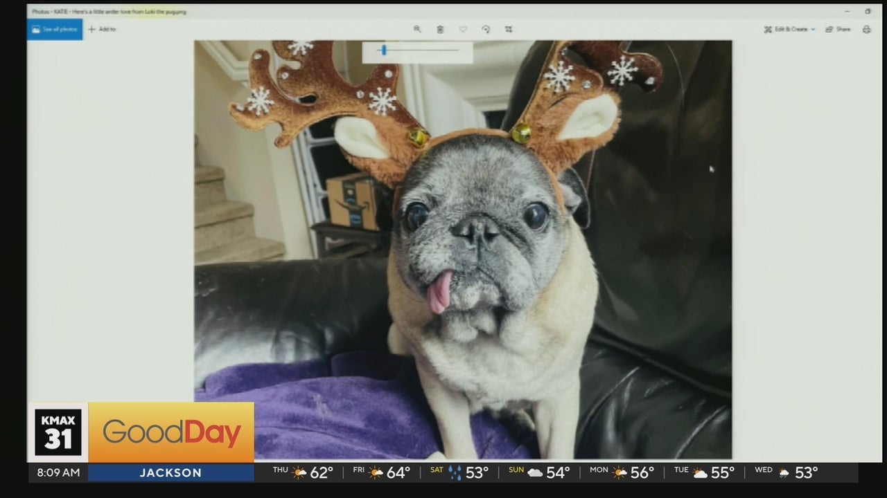This screenshot has width=887, height=498.
Task: Minimize the Photos window
Action: point(848,11)
